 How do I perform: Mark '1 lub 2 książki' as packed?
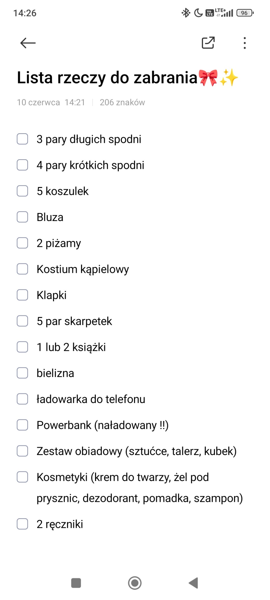coord(22,347)
